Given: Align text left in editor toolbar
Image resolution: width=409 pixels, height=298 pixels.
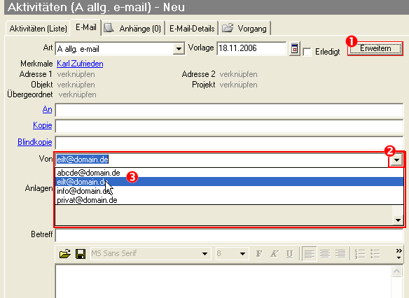Looking at the screenshot, I should coord(310,253).
